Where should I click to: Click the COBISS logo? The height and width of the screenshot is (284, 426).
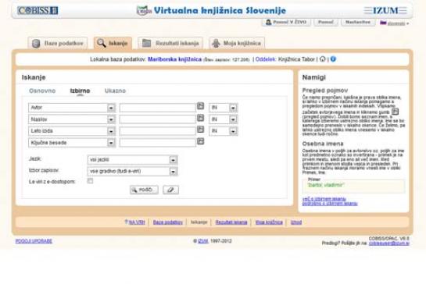38,11
